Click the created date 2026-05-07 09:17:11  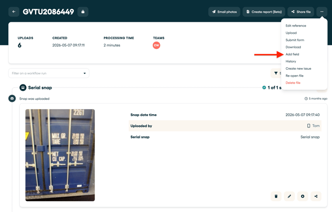(x=68, y=45)
